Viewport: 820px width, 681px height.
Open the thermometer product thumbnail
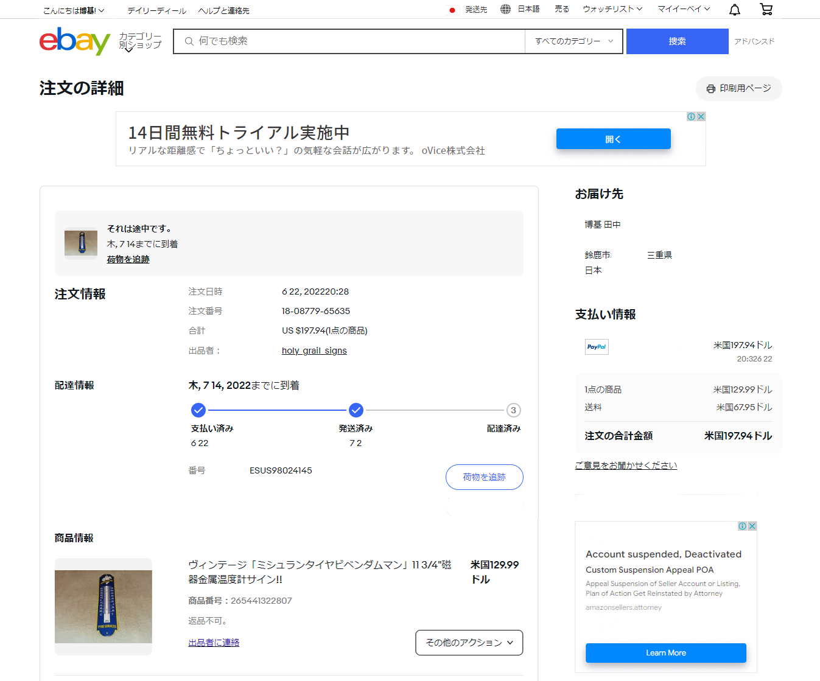[103, 607]
